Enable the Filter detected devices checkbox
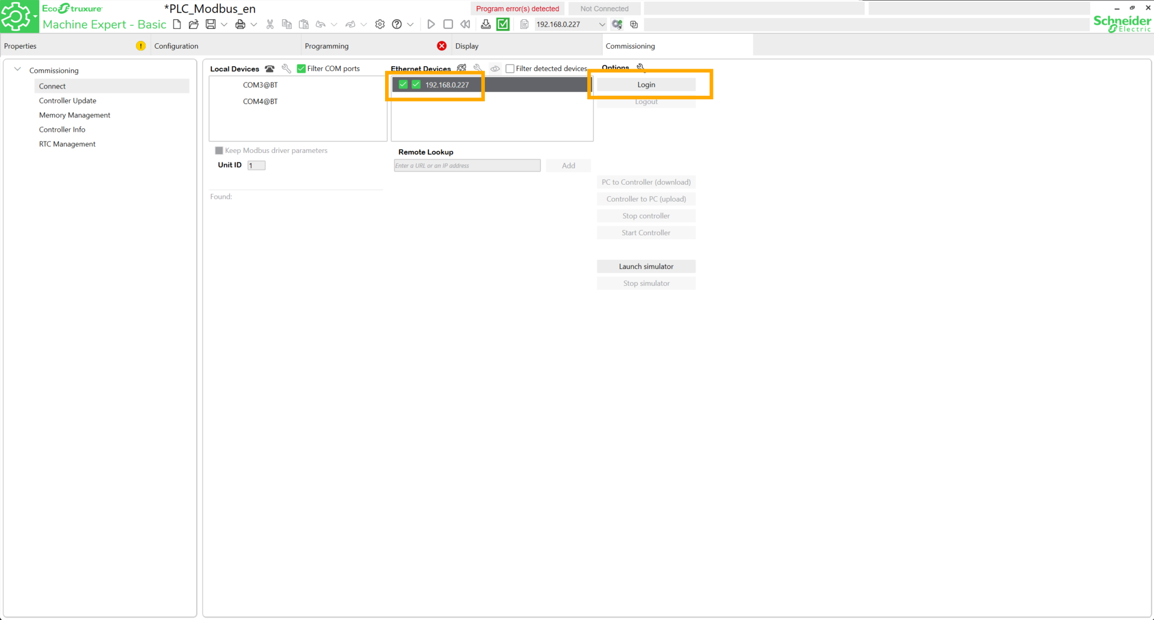The height and width of the screenshot is (620, 1154). click(510, 69)
